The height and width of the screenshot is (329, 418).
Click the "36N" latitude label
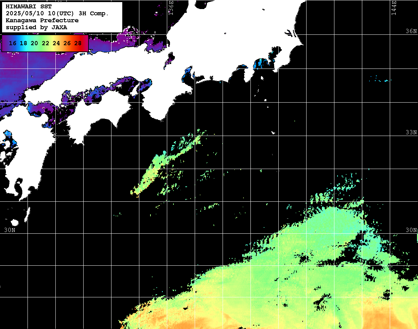coord(411,31)
